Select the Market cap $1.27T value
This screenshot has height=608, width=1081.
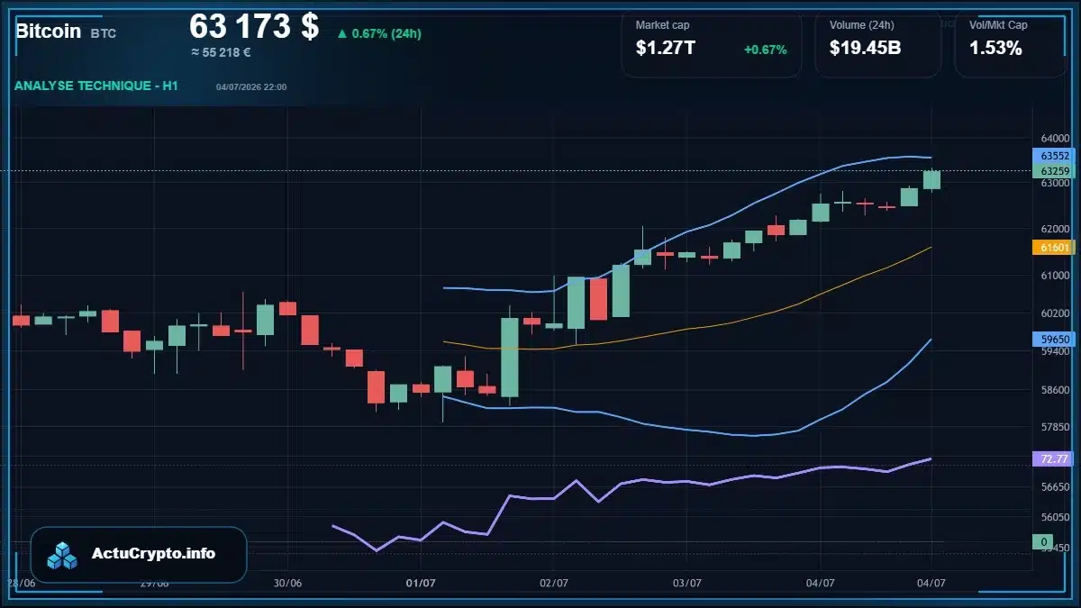(666, 49)
